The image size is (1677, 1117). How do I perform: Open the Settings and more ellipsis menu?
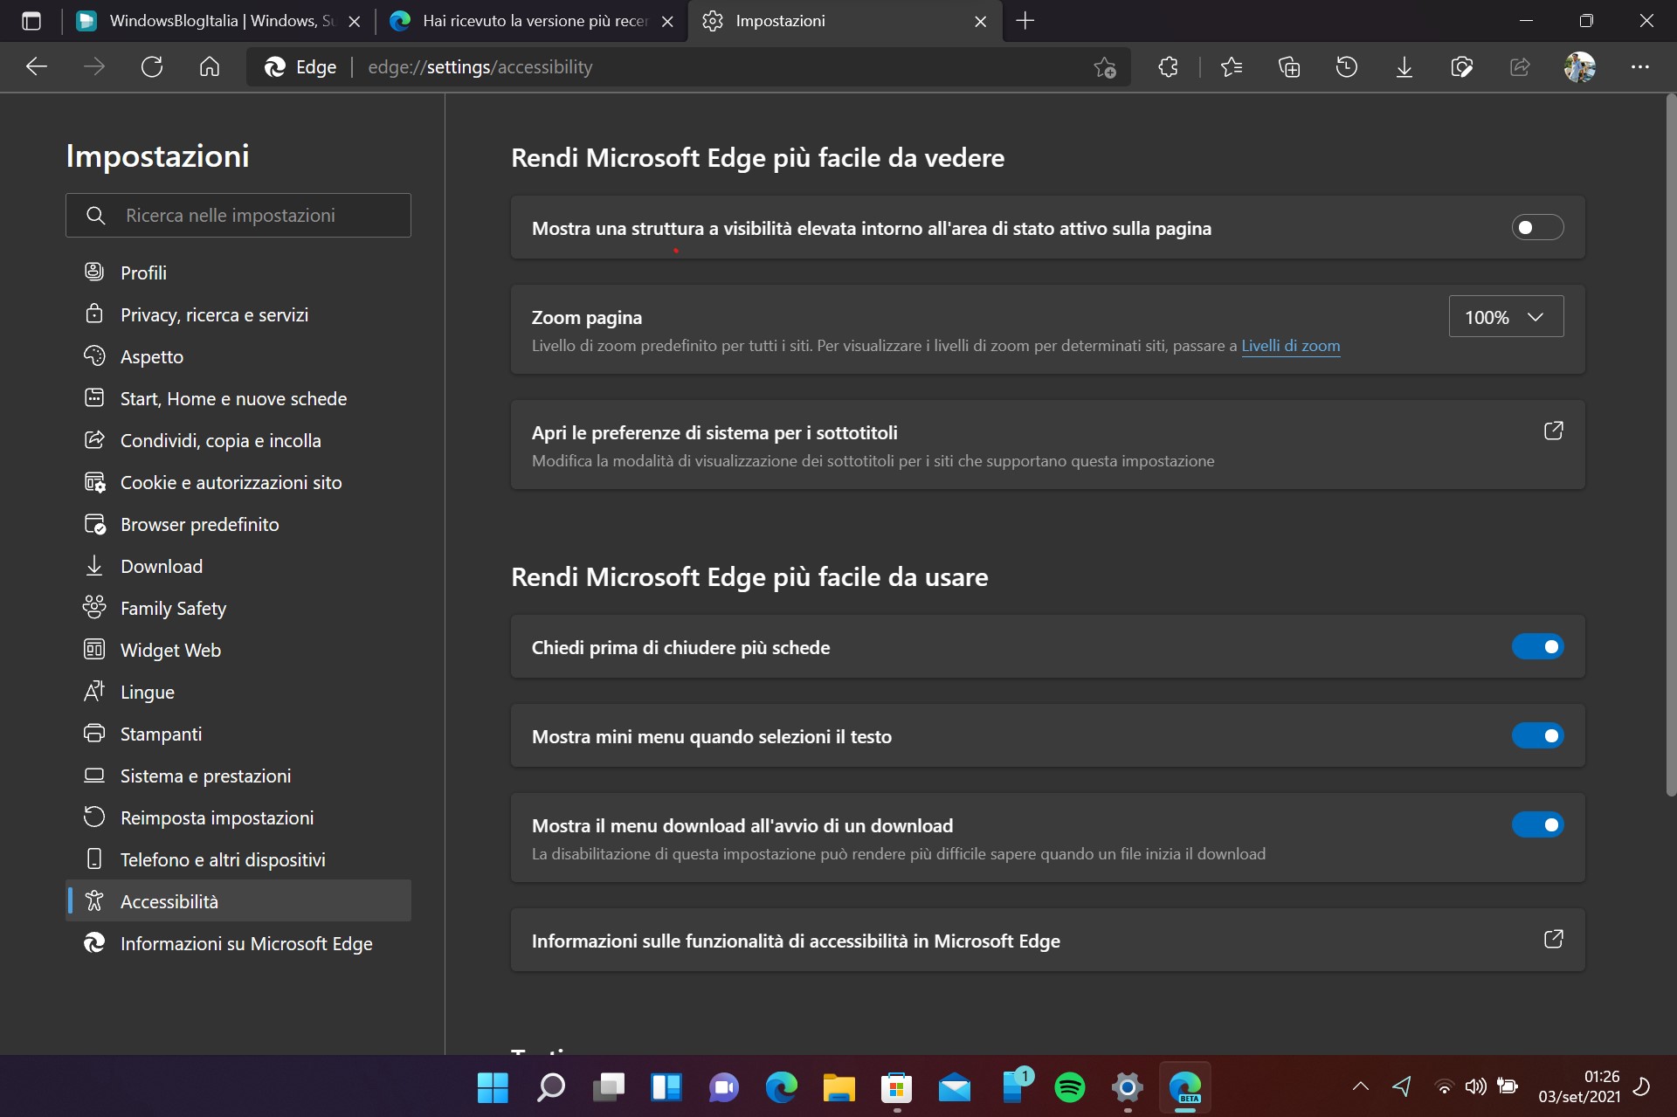(1640, 66)
